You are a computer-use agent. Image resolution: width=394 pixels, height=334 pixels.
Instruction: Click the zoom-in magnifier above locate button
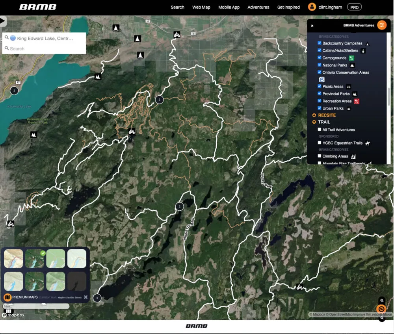point(381,301)
